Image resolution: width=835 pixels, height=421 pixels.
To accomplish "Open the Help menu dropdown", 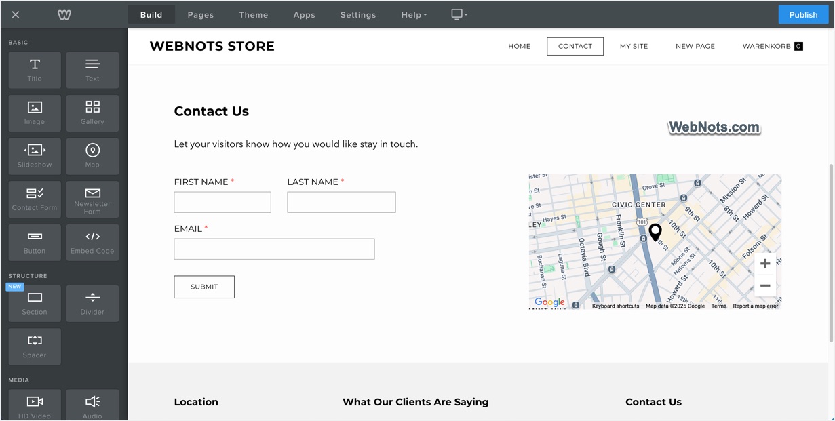I will coord(414,14).
